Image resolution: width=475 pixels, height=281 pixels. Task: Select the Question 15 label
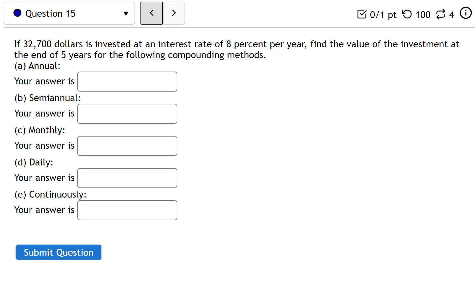[50, 13]
